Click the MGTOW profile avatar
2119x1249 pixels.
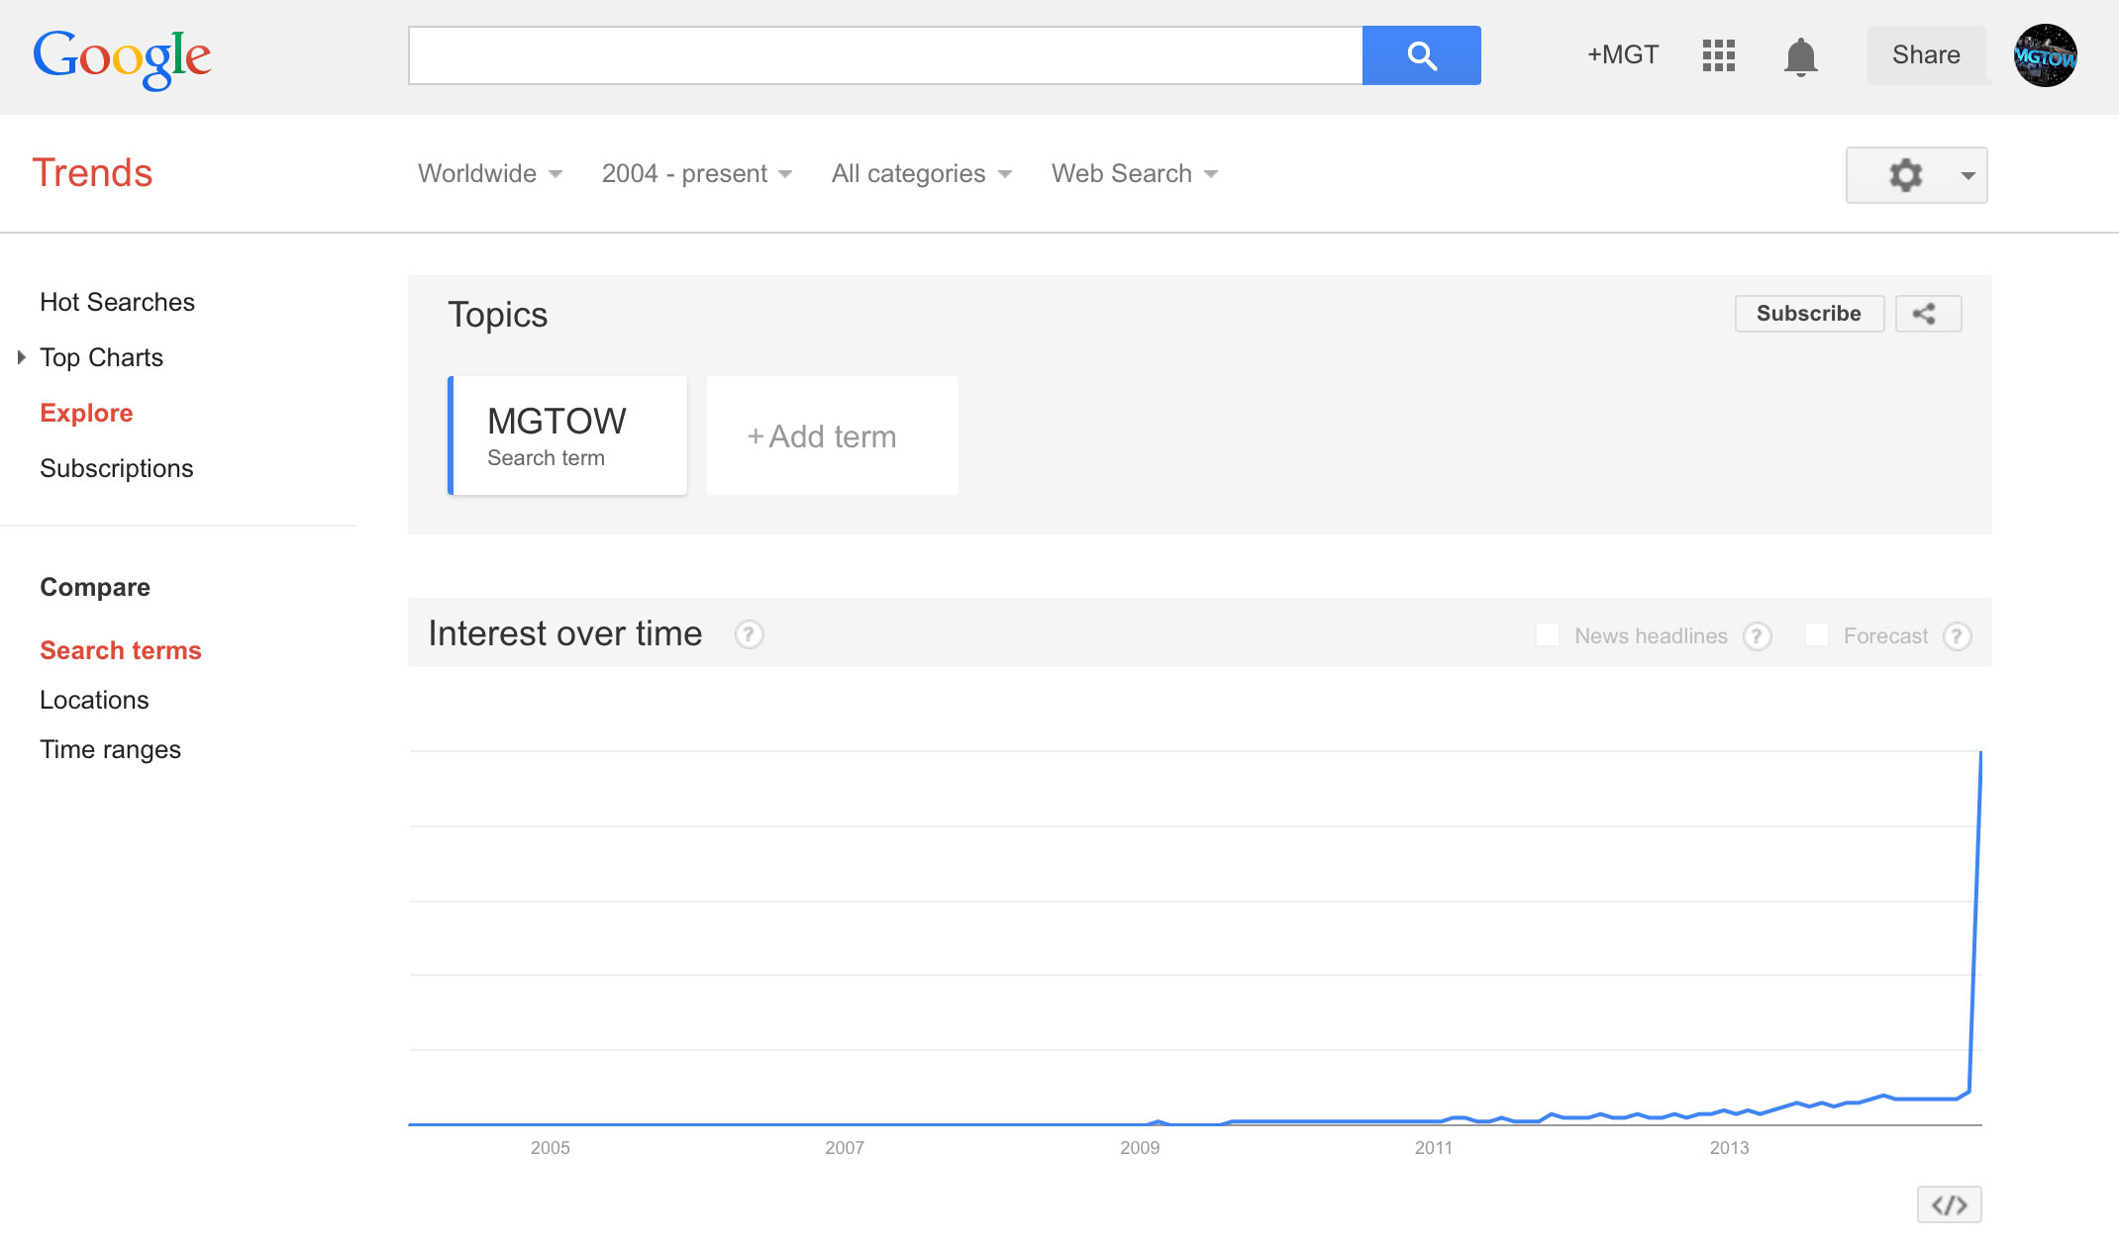[2045, 55]
